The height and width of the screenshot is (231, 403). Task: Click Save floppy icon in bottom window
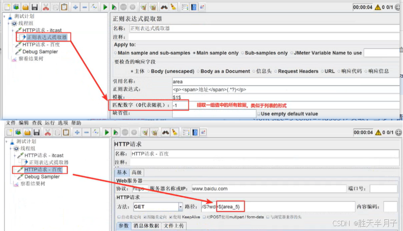click(x=36, y=133)
